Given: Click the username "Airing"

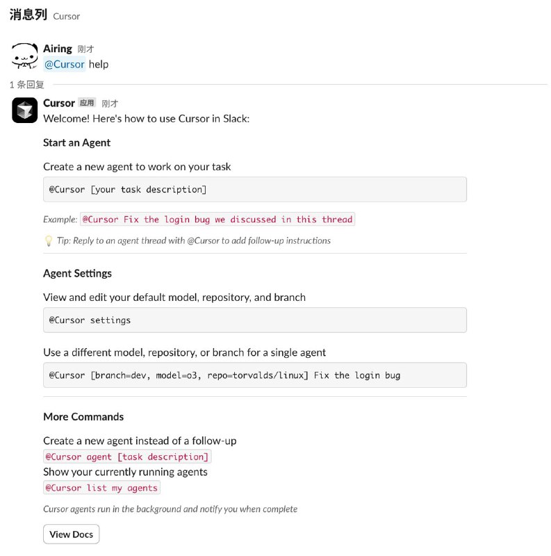Looking at the screenshot, I should pyautogui.click(x=58, y=49).
